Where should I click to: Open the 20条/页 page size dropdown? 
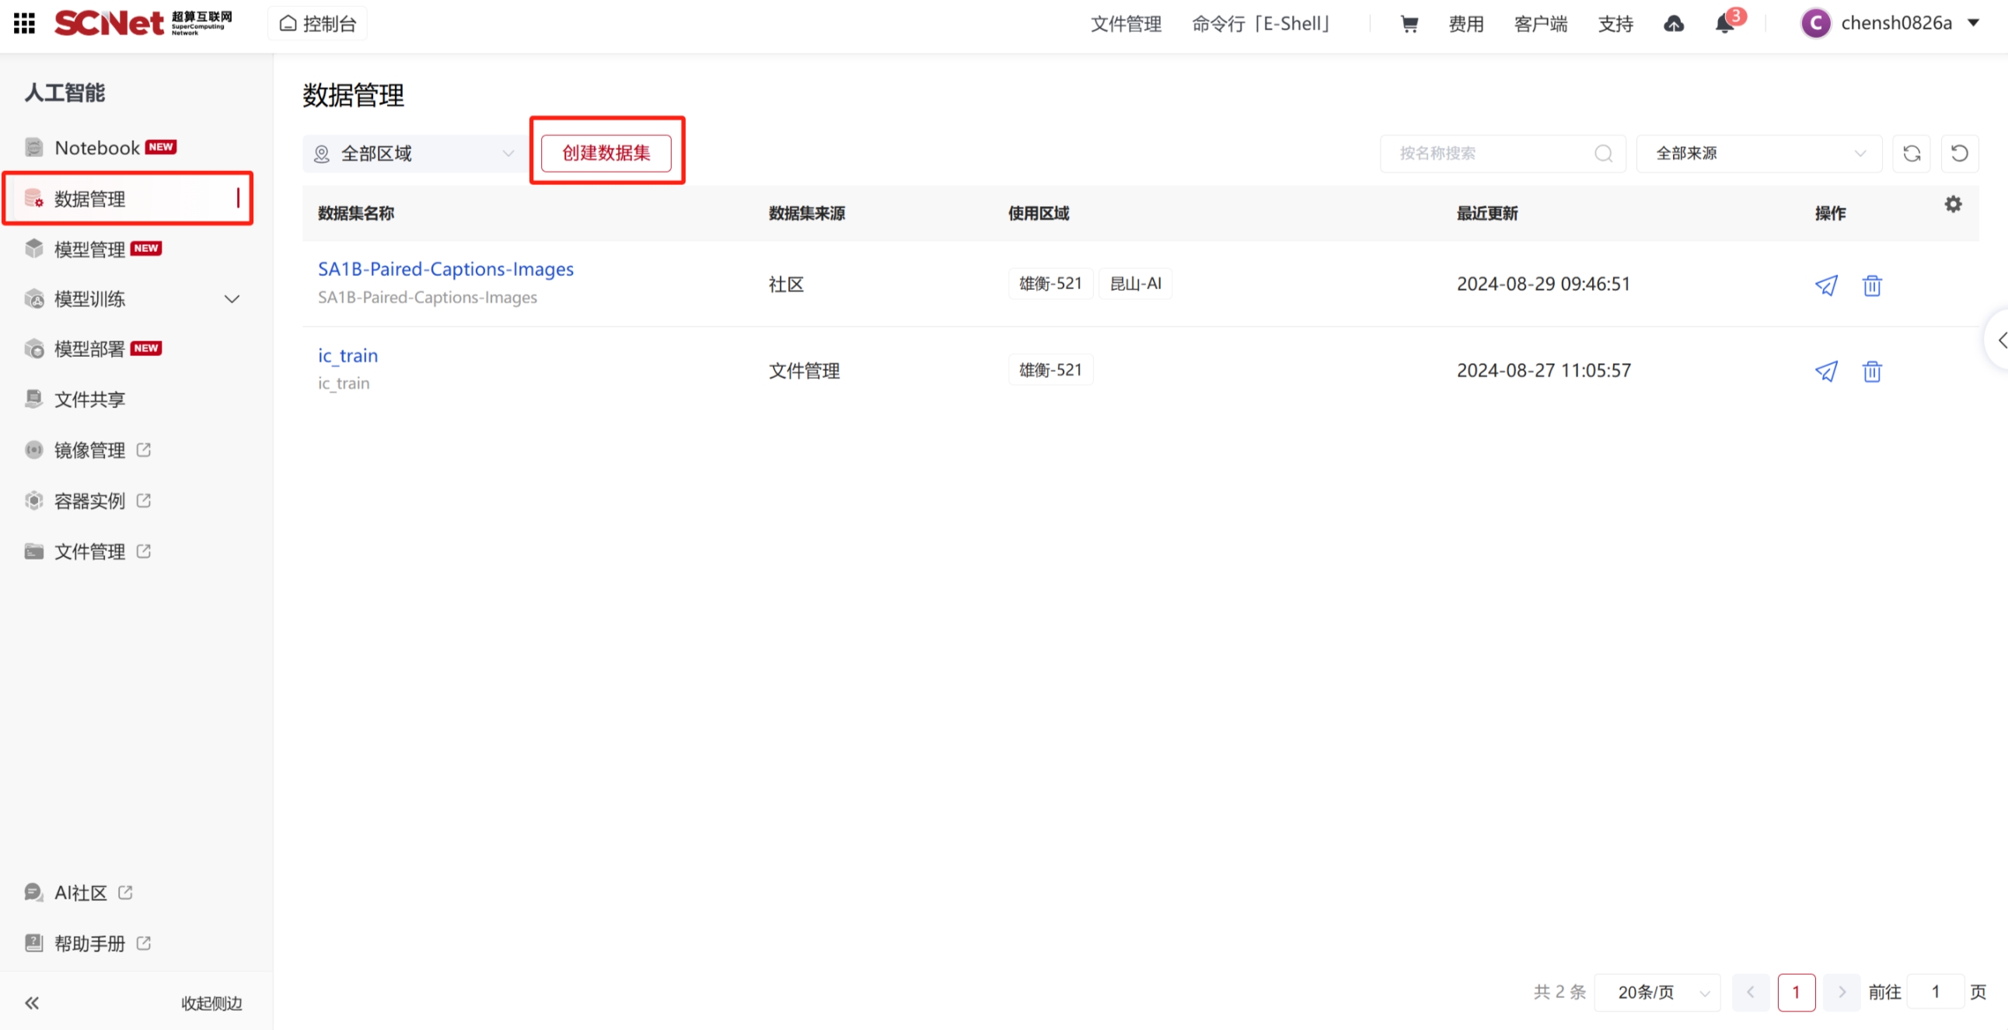pyautogui.click(x=1658, y=992)
